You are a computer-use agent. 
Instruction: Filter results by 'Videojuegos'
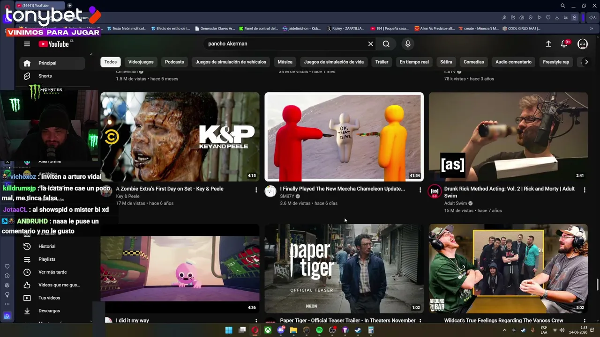[141, 62]
